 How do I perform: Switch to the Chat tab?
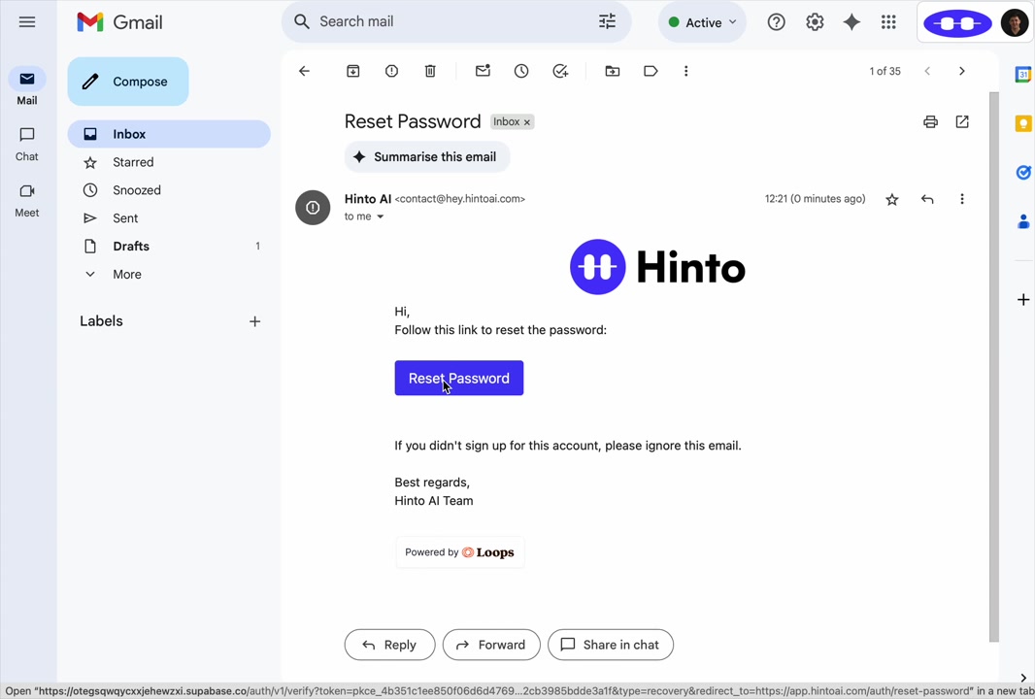27,143
